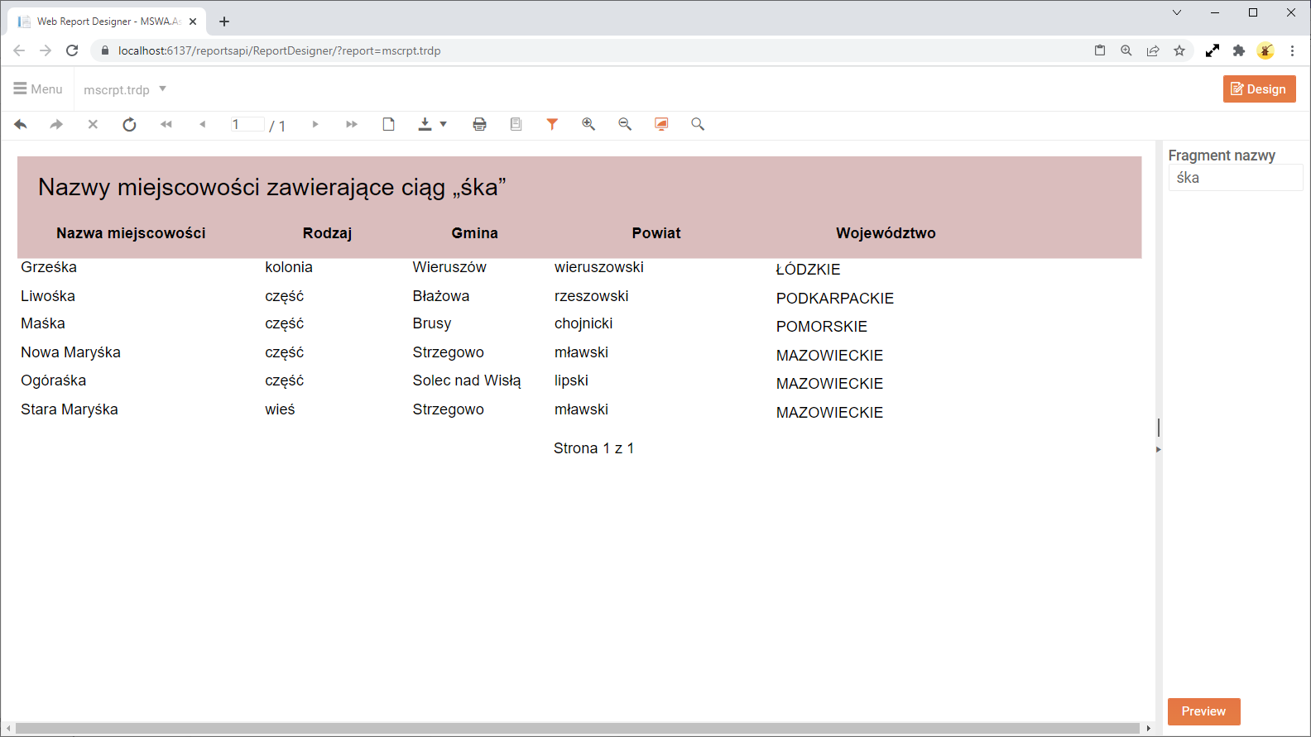
Task: Click the zoom out magnifier icon
Action: point(625,124)
